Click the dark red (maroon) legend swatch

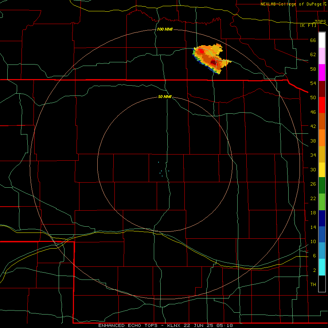click(322, 89)
